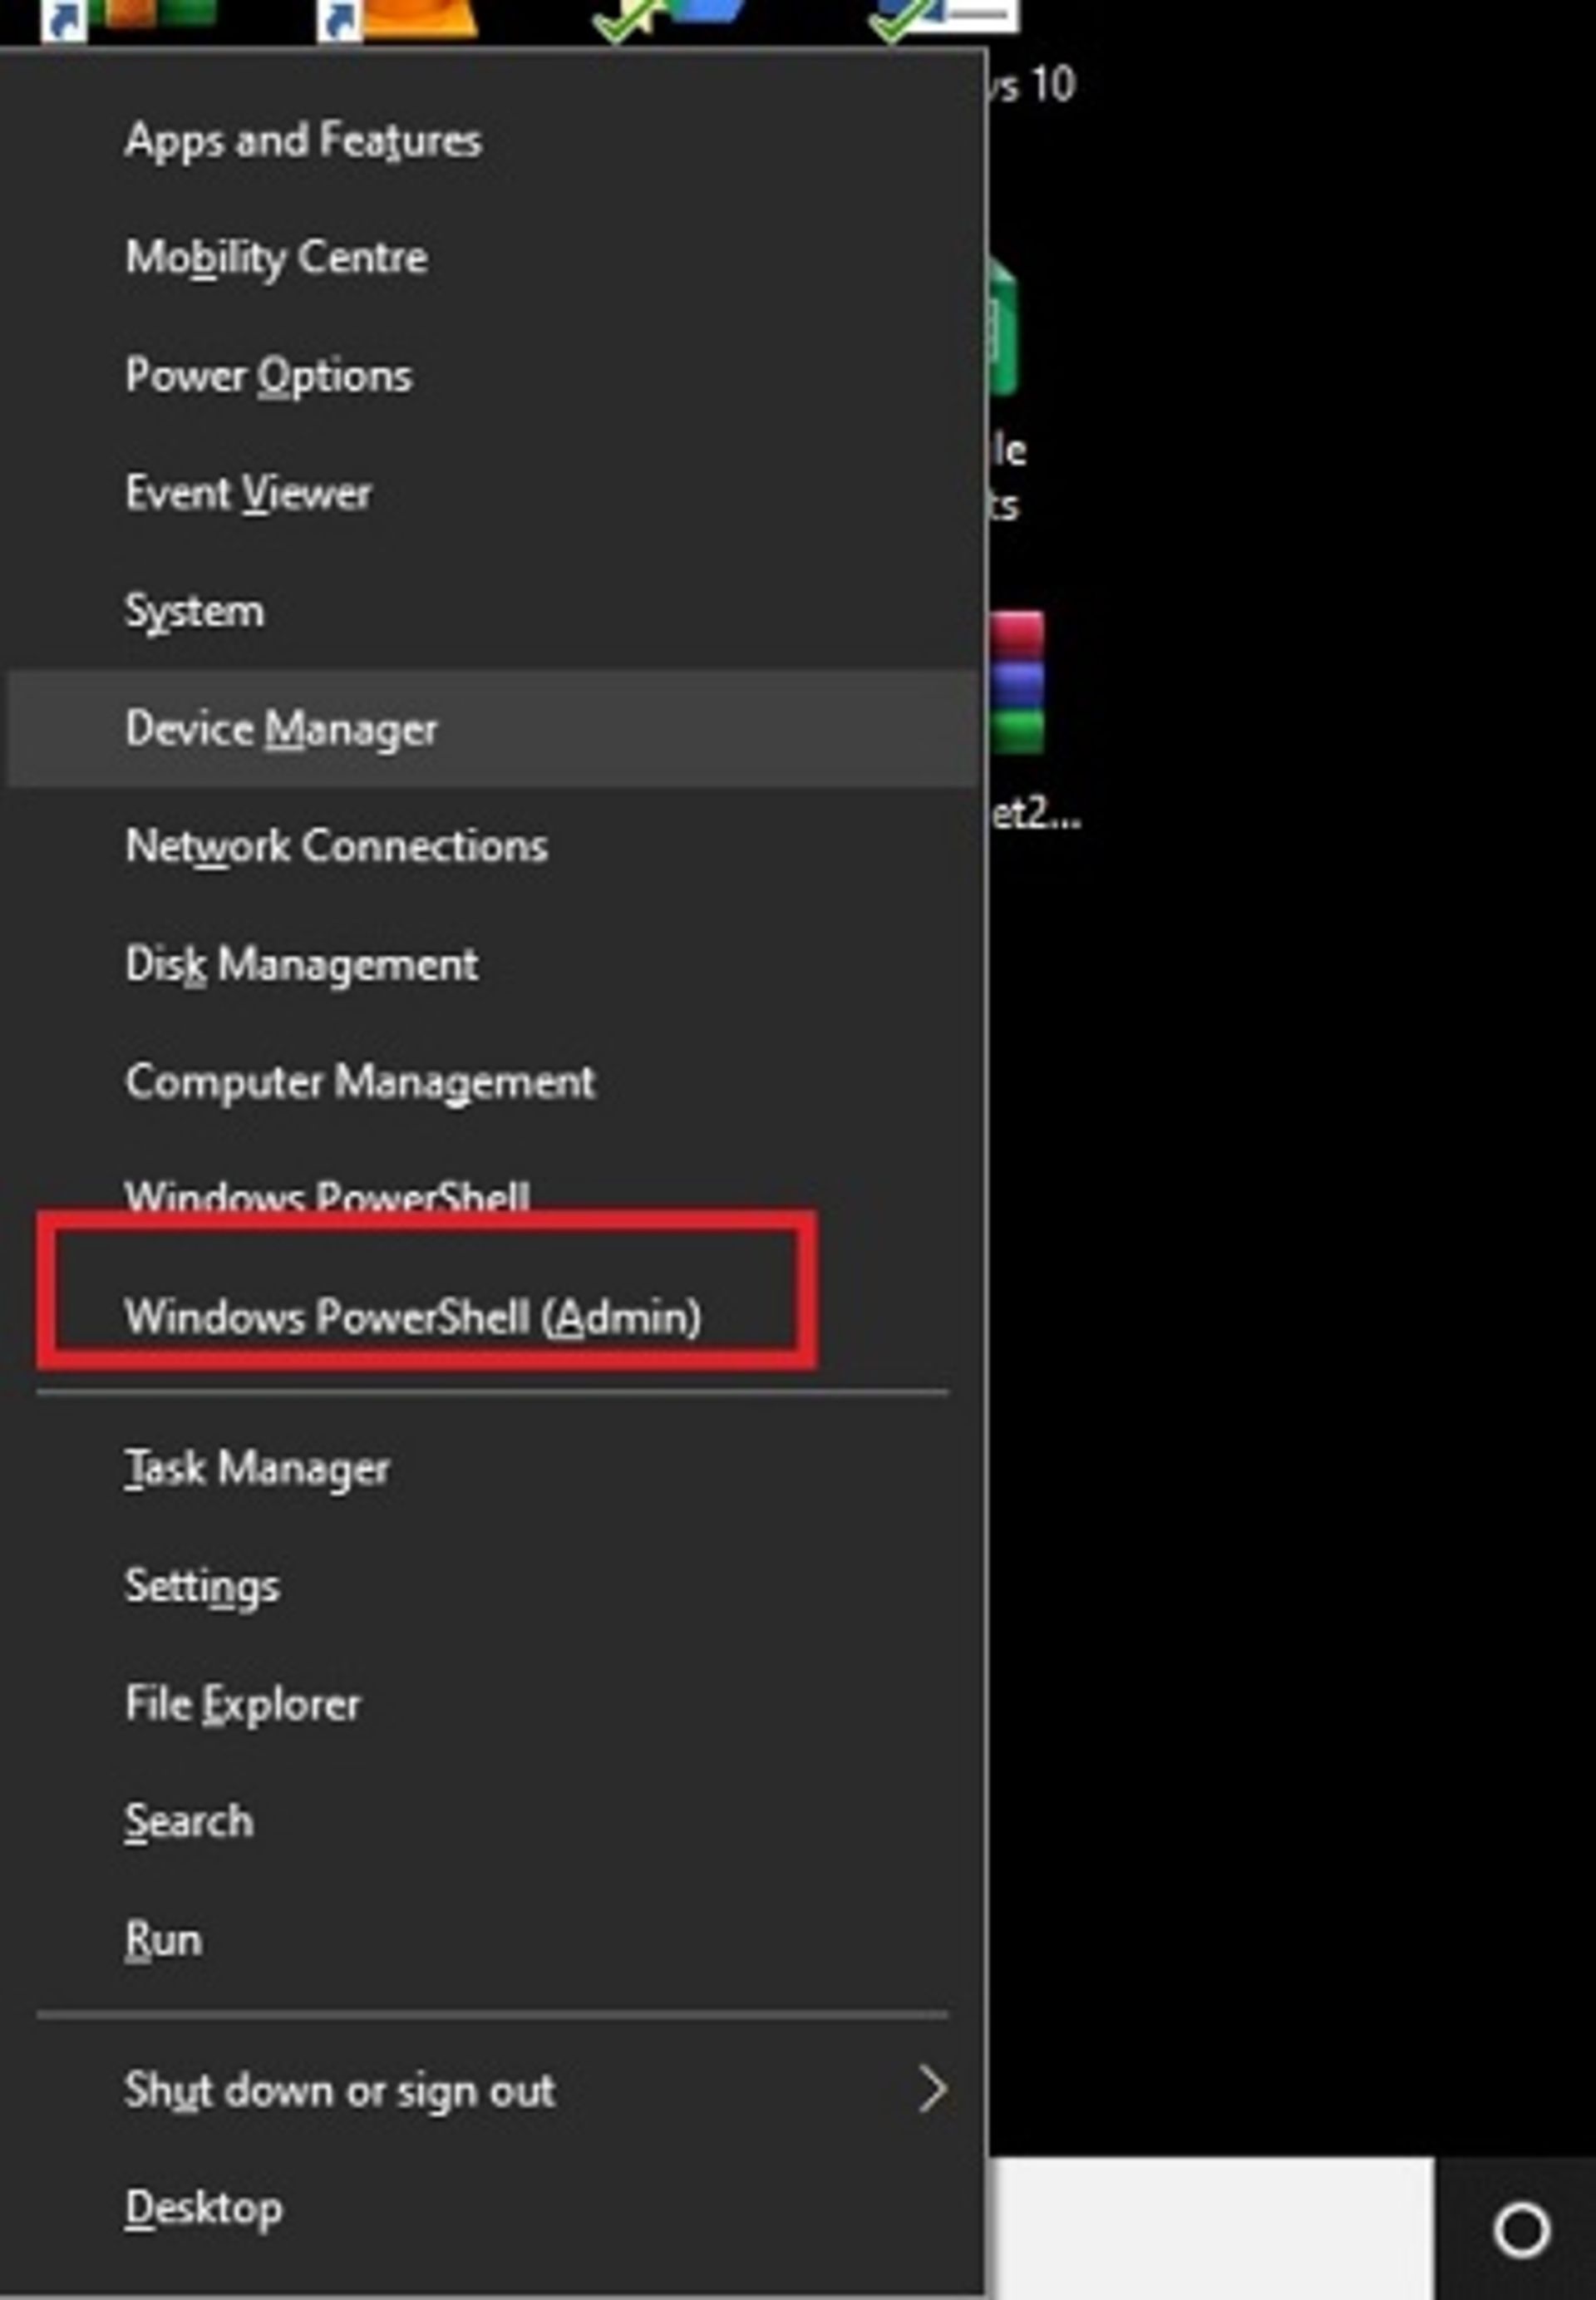This screenshot has width=1596, height=2300.
Task: Click the Cortana circle icon on taskbar
Action: coord(1521,2231)
